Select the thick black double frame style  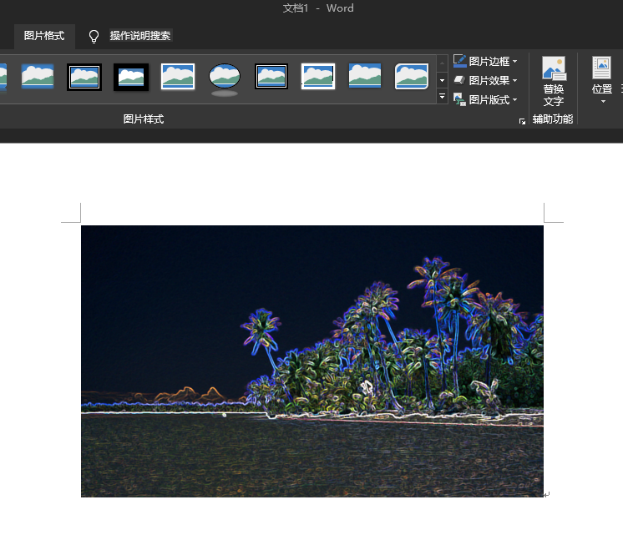[84, 77]
